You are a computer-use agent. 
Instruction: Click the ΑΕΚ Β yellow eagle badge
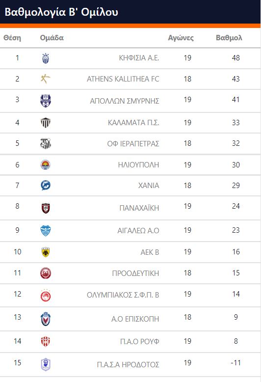(46, 252)
